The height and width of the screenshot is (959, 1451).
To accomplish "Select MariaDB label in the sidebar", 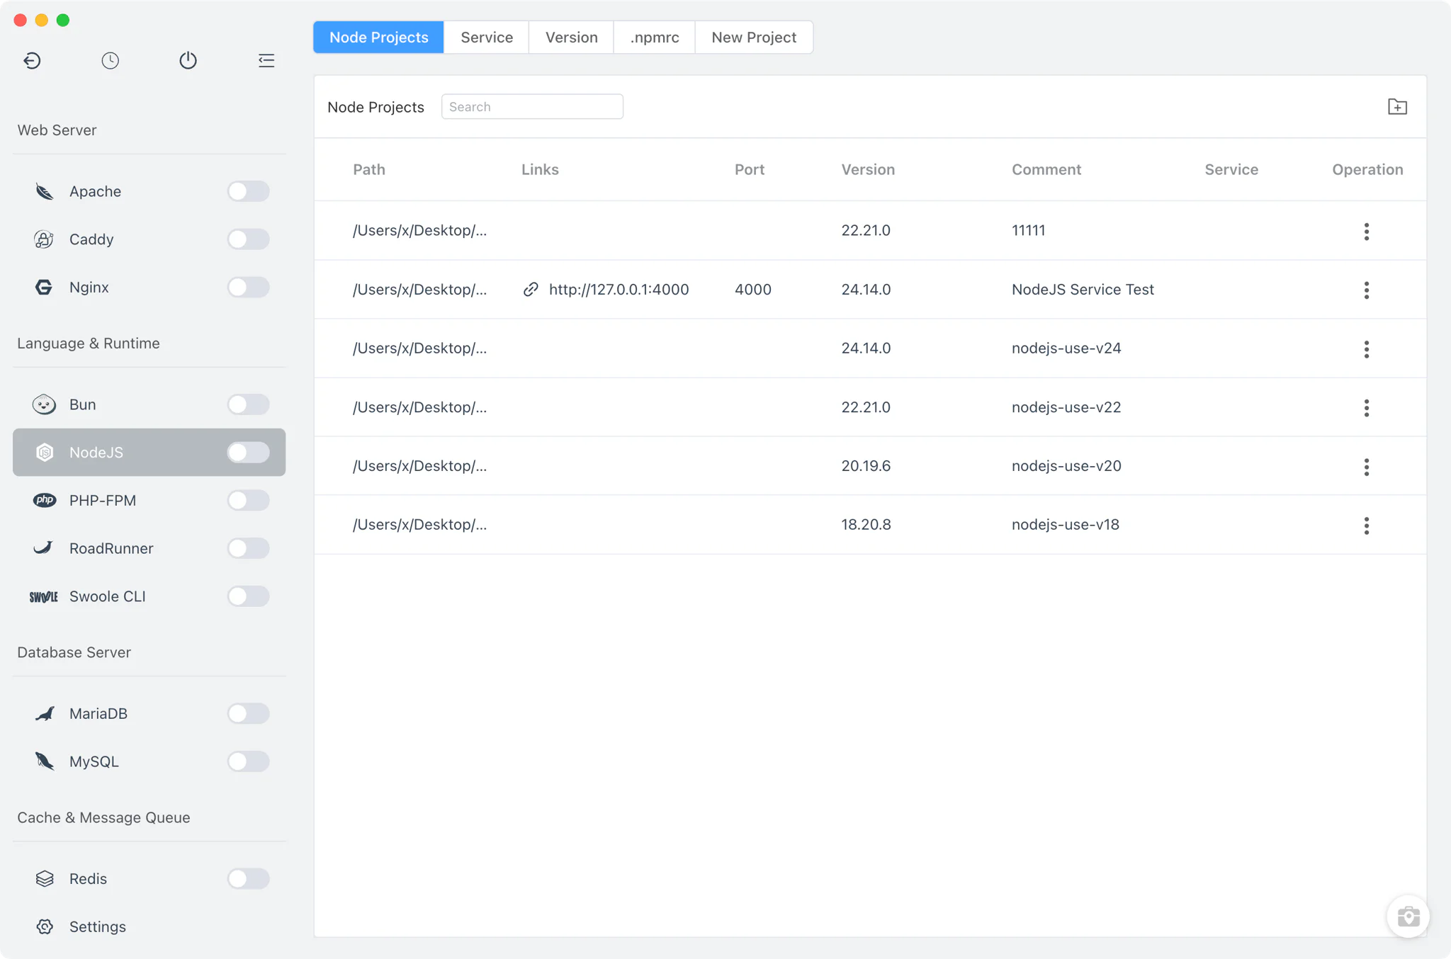I will [98, 713].
